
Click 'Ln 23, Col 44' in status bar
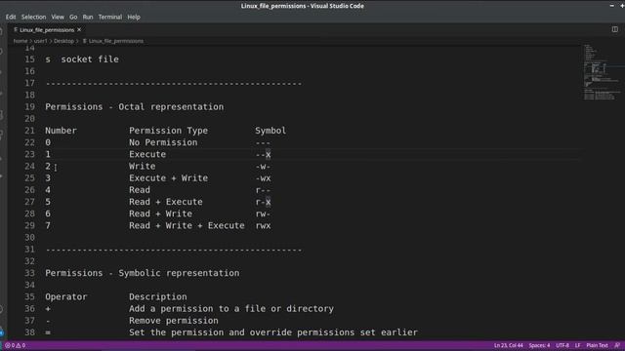(508, 345)
